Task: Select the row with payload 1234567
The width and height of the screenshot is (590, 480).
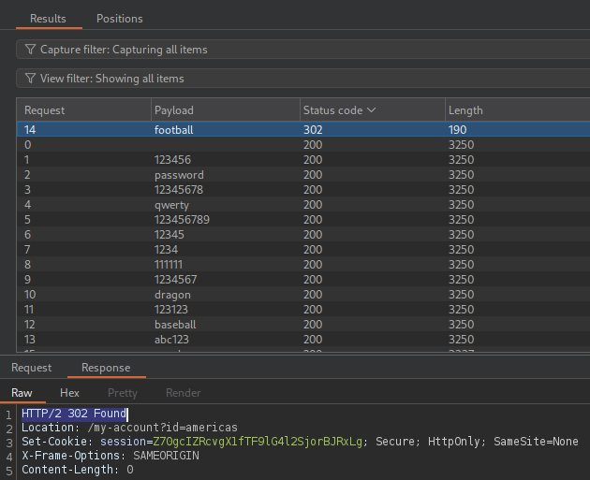Action: pyautogui.click(x=303, y=279)
